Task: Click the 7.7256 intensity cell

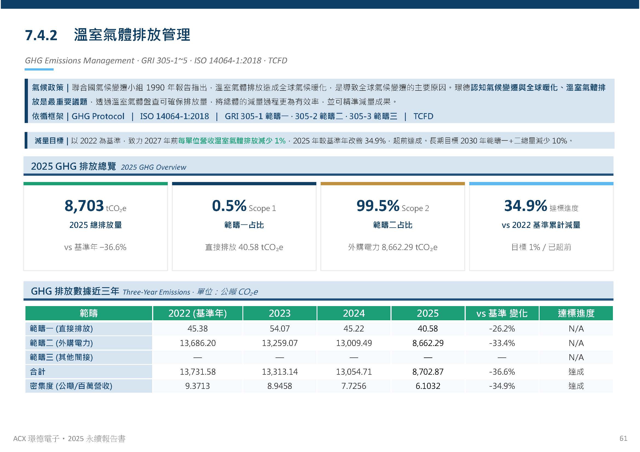Action: [354, 386]
